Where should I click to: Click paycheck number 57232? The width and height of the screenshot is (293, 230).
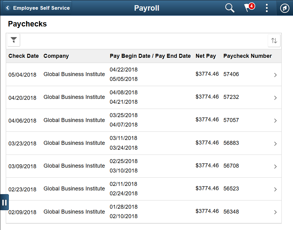tap(231, 97)
